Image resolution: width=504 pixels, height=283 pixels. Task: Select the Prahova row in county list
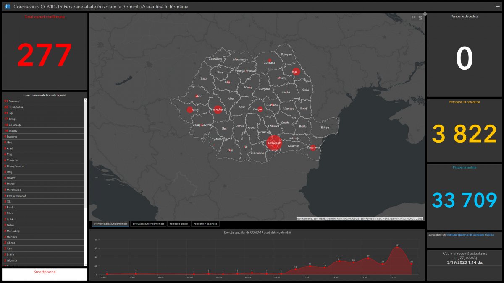pos(43,237)
